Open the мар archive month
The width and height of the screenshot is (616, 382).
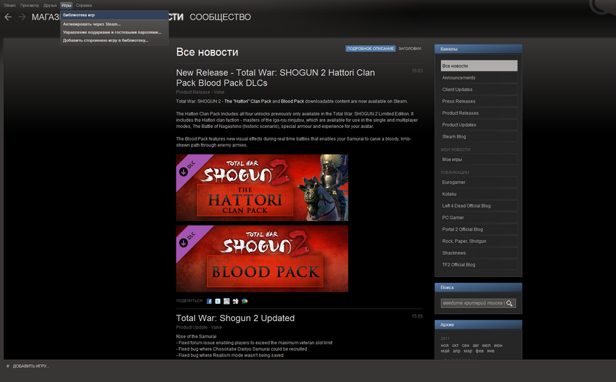(x=467, y=351)
